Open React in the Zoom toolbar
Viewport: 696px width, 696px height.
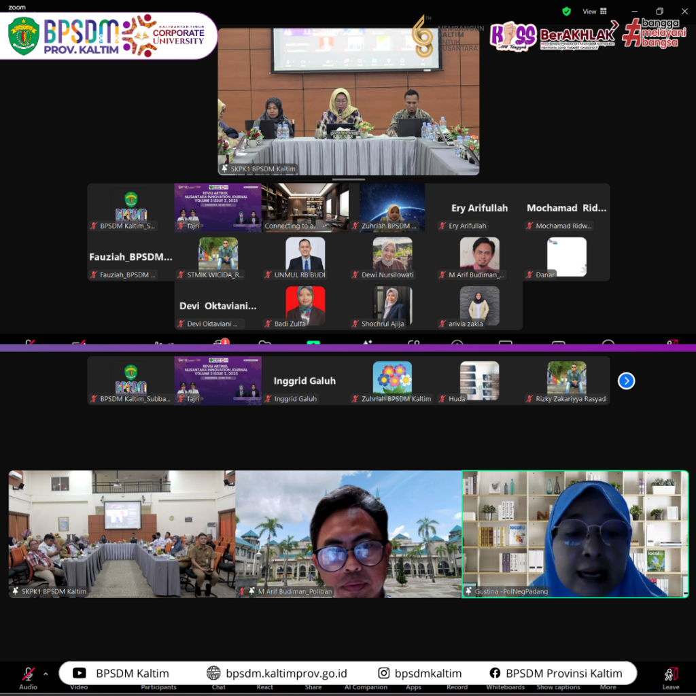point(264,687)
